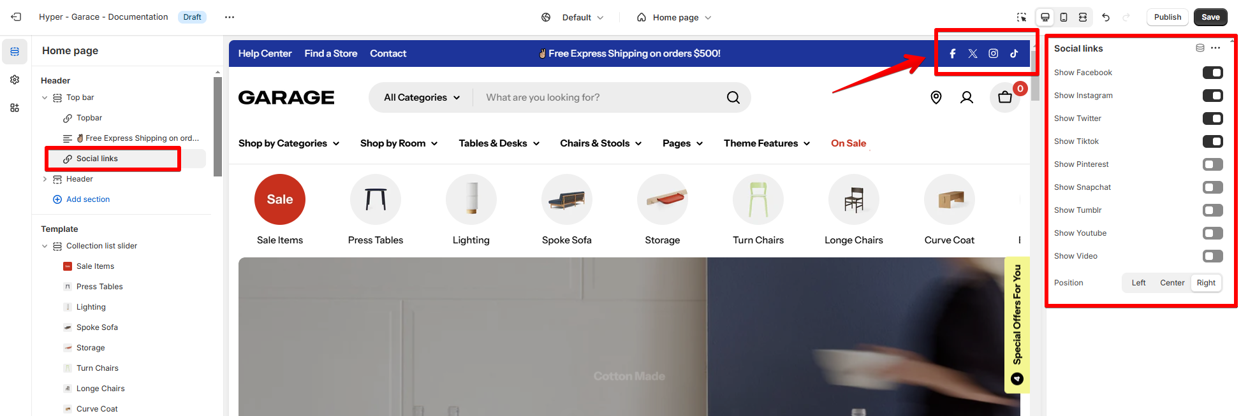The width and height of the screenshot is (1241, 416).
Task: Click the exit editor back icon
Action: tap(17, 17)
